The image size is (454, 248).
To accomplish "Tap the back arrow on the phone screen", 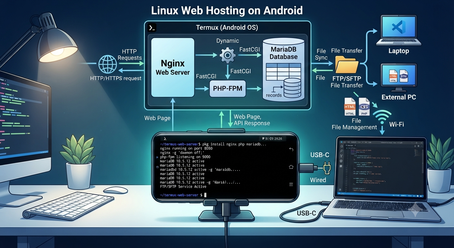I will coord(291,150).
